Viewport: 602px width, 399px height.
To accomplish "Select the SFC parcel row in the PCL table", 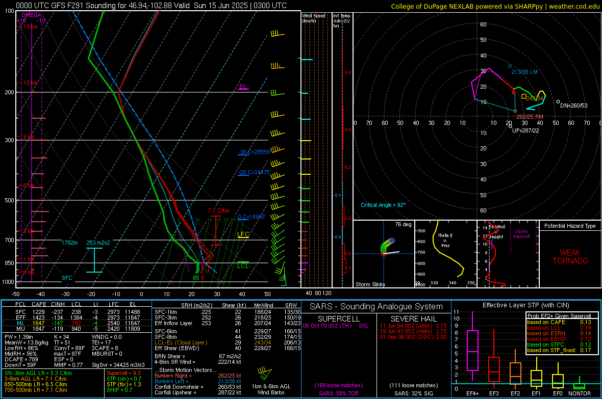I will [x=77, y=312].
